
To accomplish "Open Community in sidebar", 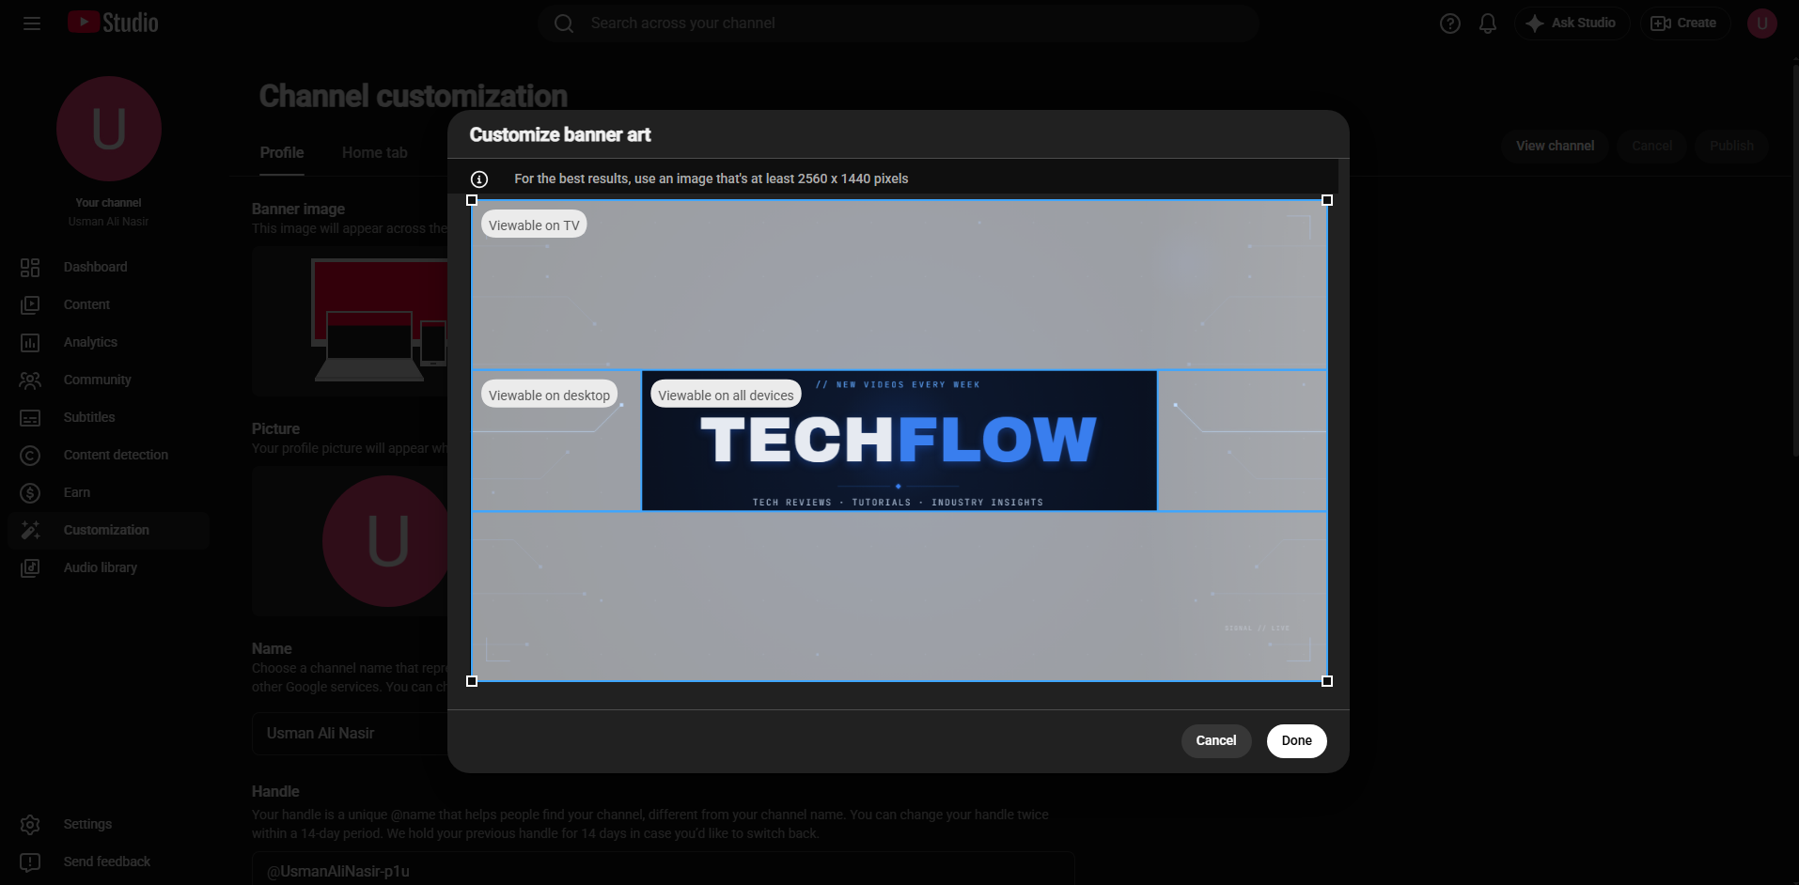I will 108,380.
